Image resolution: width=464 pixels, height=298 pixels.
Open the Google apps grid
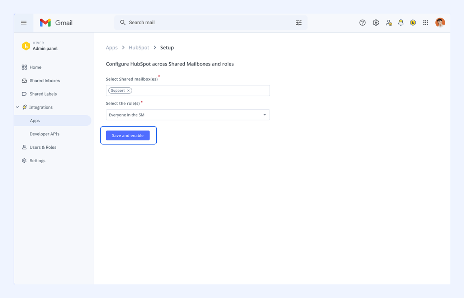426,23
